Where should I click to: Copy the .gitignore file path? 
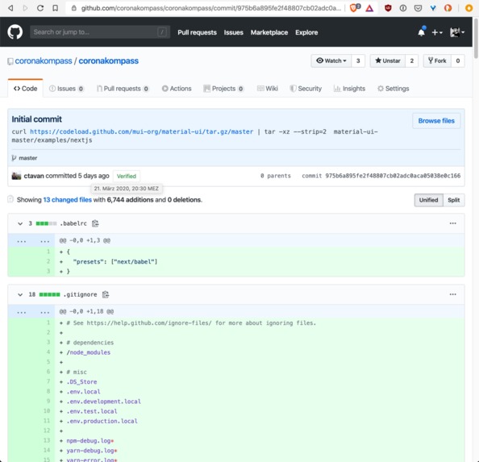[106, 294]
